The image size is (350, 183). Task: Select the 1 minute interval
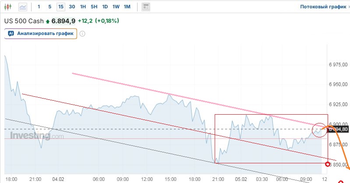(x=39, y=7)
